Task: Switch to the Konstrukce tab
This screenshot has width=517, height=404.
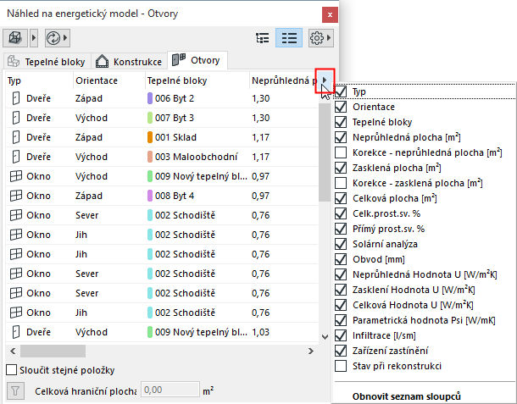Action: click(129, 61)
